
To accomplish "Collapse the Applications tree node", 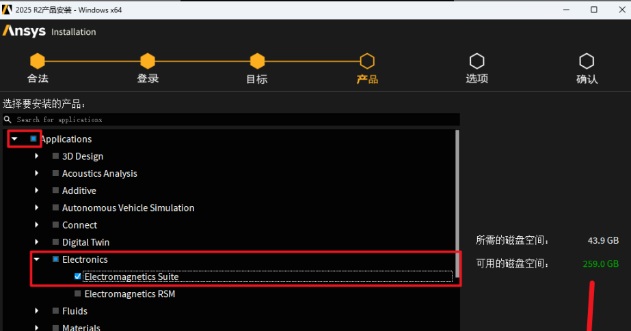I will 14,139.
